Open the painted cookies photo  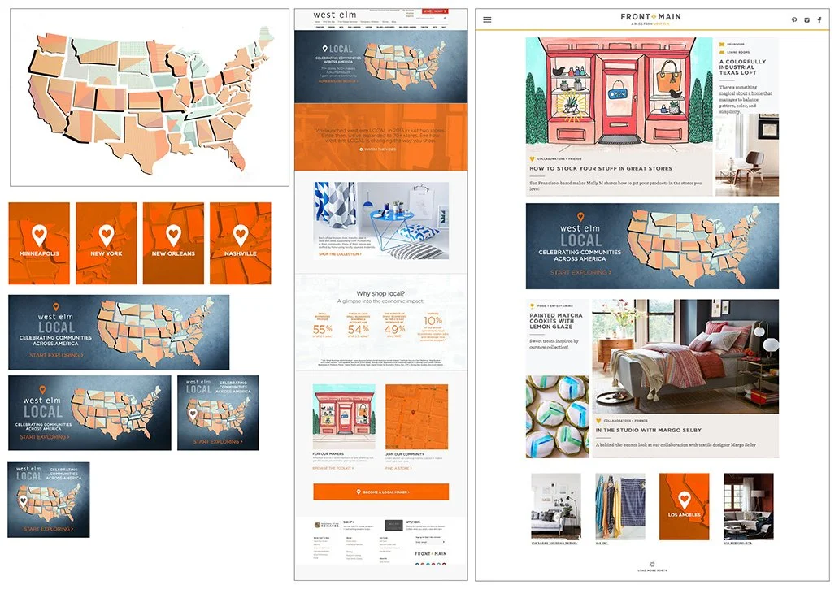[x=558, y=416]
